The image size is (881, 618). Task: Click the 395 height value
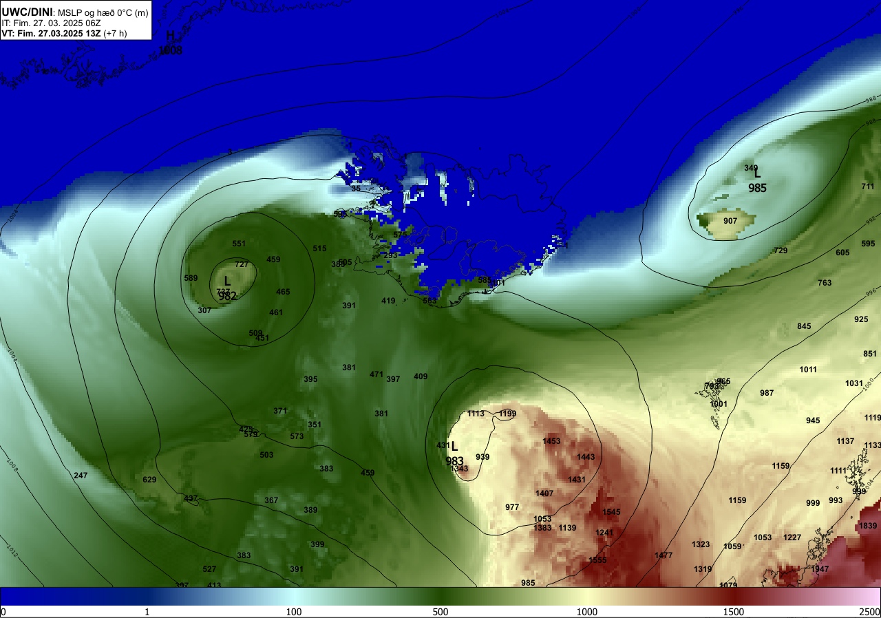pos(310,379)
